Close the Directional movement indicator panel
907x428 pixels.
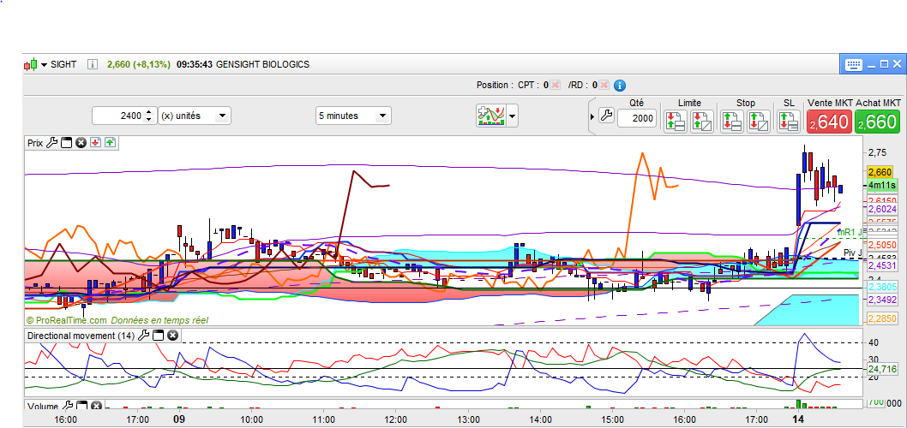(172, 336)
